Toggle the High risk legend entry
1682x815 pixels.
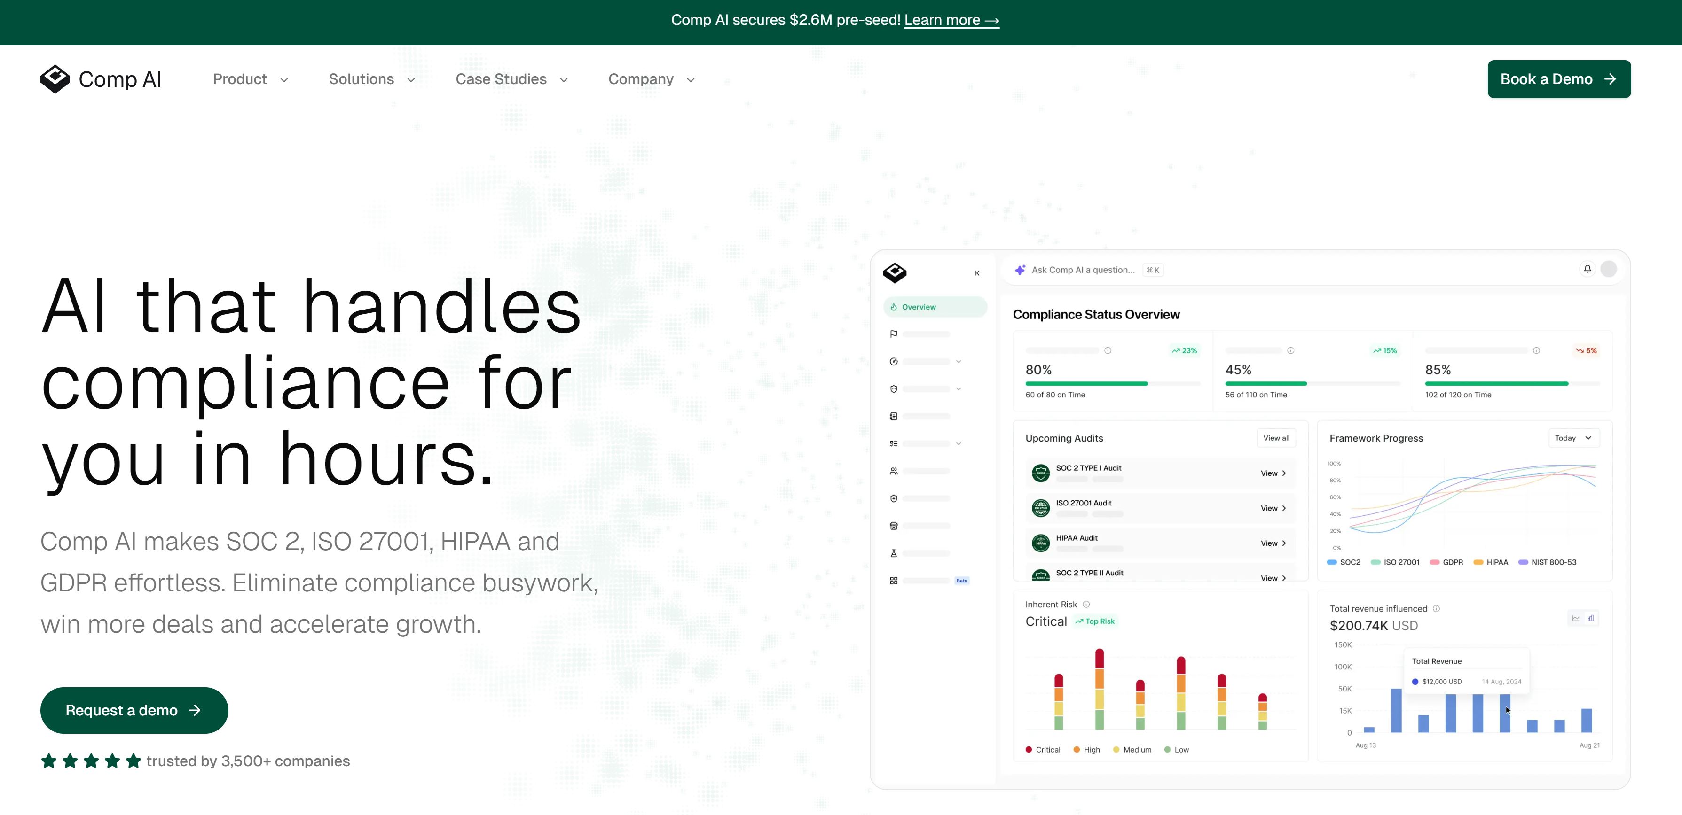(x=1086, y=750)
